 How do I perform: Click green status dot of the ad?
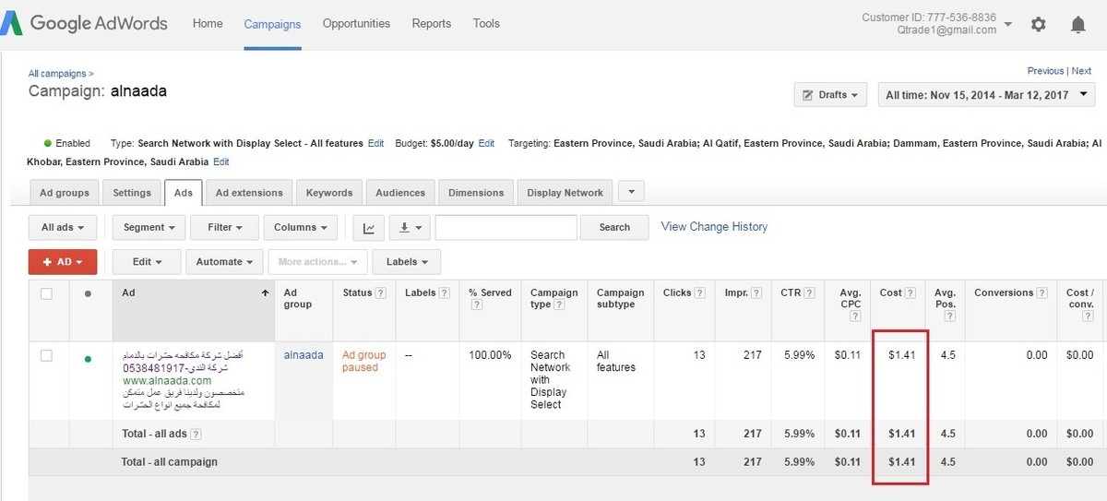tap(88, 360)
